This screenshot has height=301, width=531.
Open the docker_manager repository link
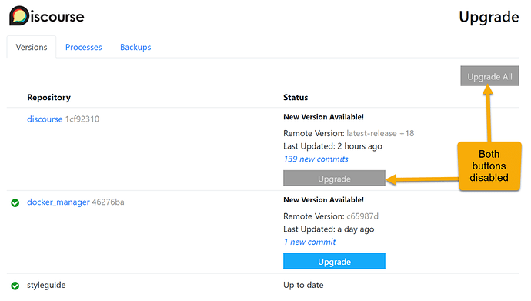point(58,202)
